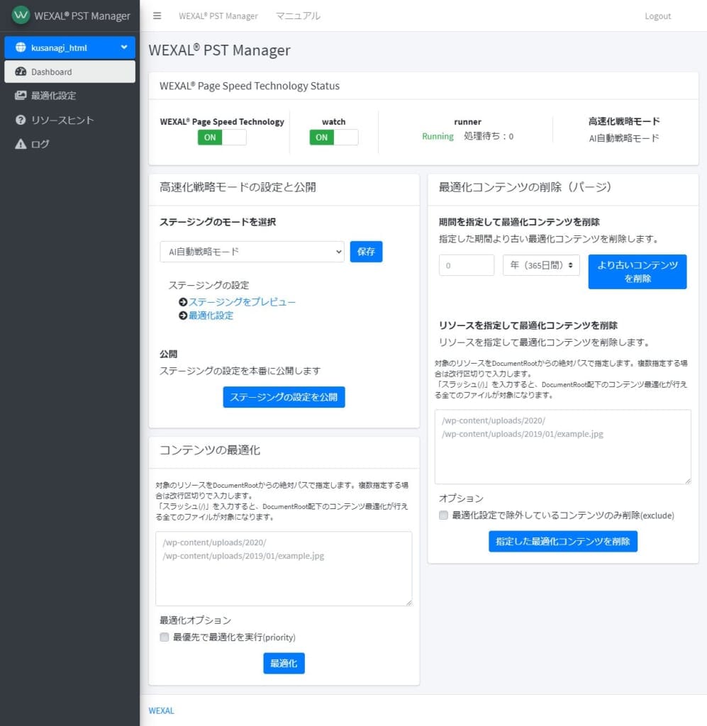707x726 pixels.
Task: Open the AI自動戦略モード staging mode dropdown
Action: 252,252
